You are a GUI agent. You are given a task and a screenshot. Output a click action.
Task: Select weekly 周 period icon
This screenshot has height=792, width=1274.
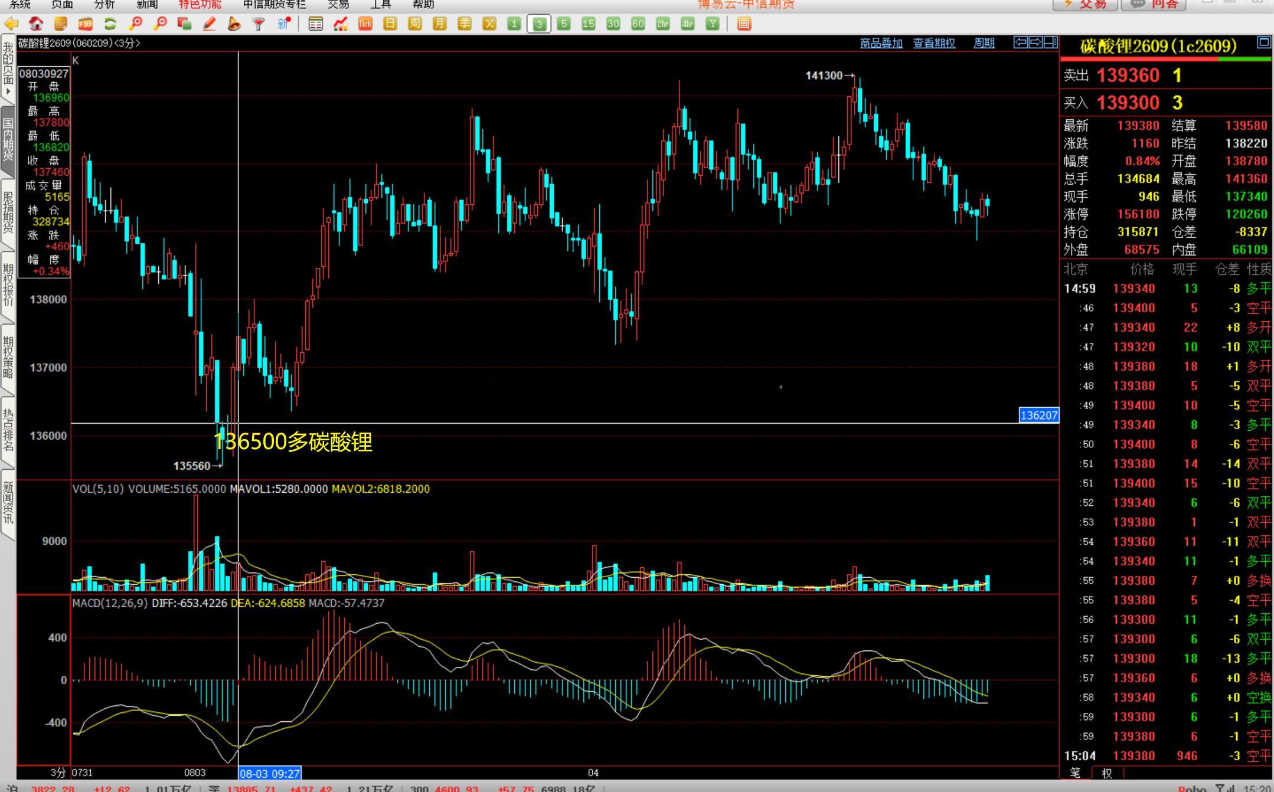point(415,24)
